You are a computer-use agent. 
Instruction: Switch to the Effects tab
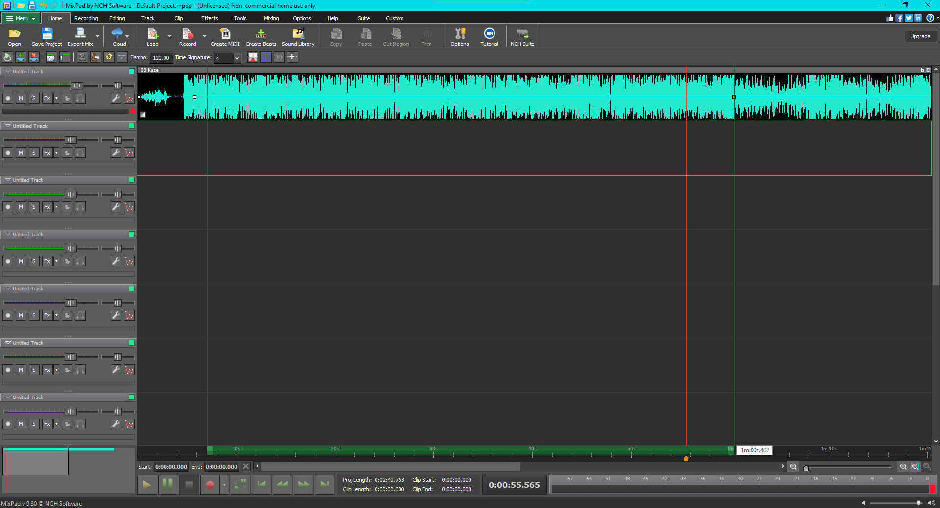tap(209, 18)
